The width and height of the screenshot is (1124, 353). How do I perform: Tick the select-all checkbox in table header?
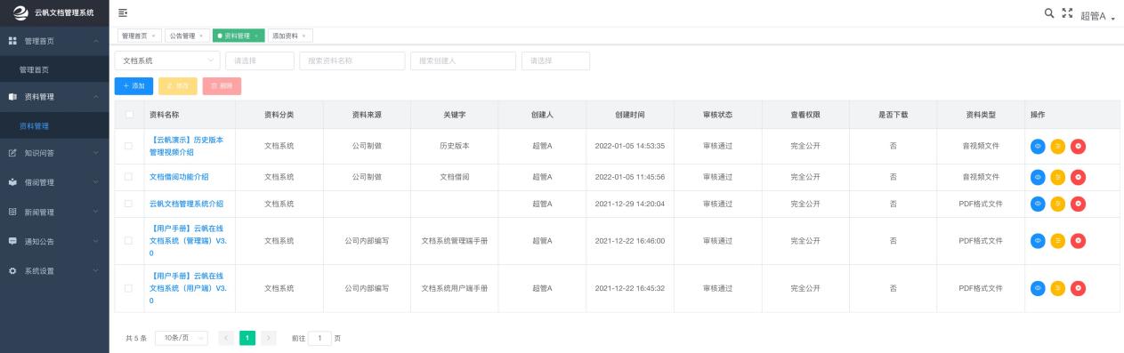click(x=129, y=115)
